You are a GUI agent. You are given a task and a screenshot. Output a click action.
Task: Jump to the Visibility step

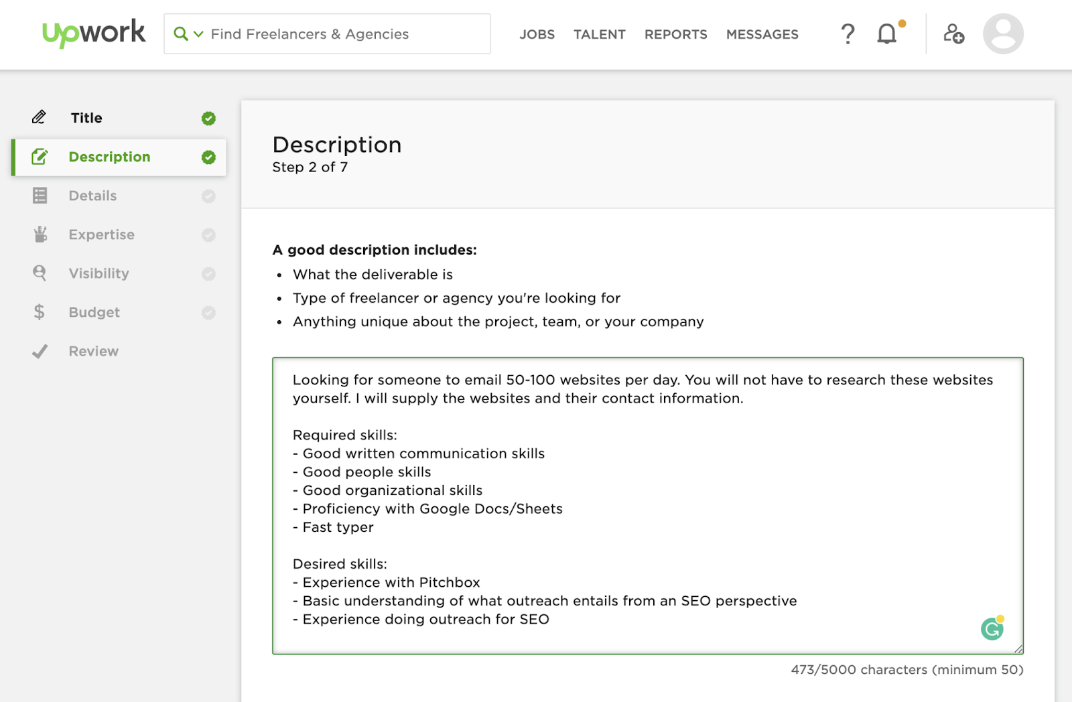point(98,274)
